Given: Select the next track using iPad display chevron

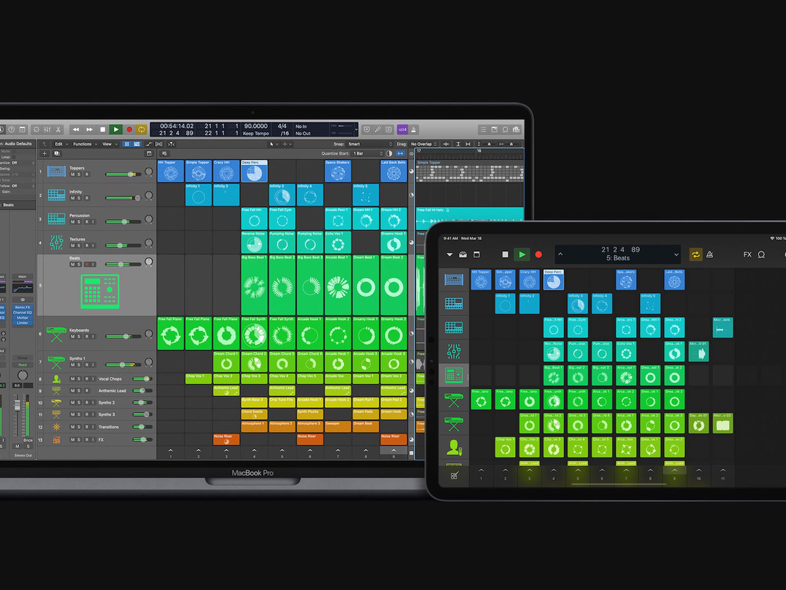Looking at the screenshot, I should coord(676,255).
